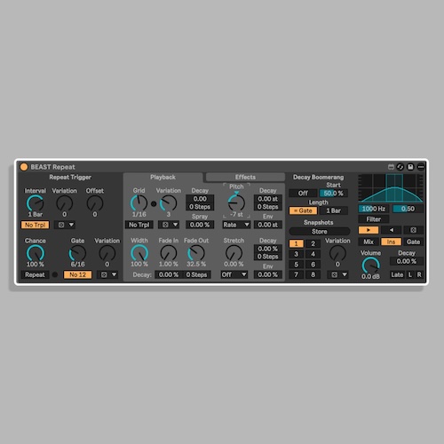Recall snapshot slot 8
This screenshot has width=444, height=444.
(313, 275)
